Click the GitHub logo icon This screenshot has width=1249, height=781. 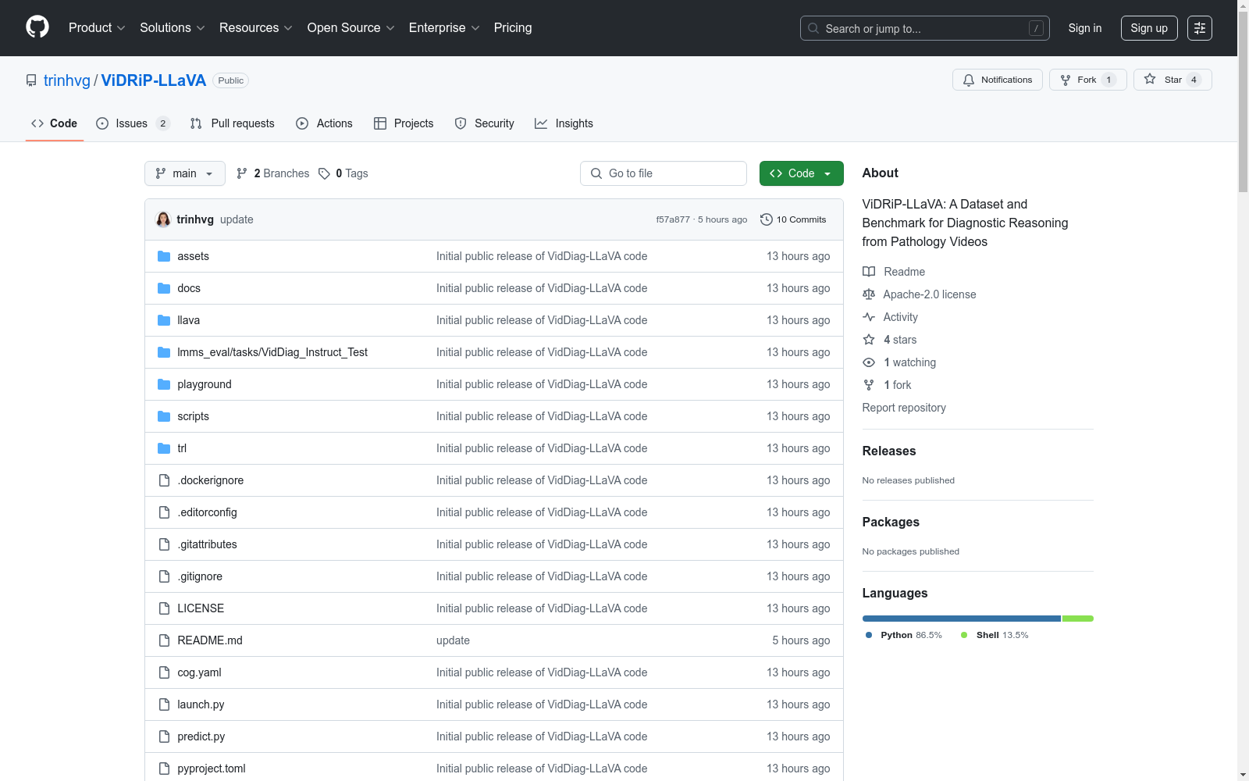[37, 27]
